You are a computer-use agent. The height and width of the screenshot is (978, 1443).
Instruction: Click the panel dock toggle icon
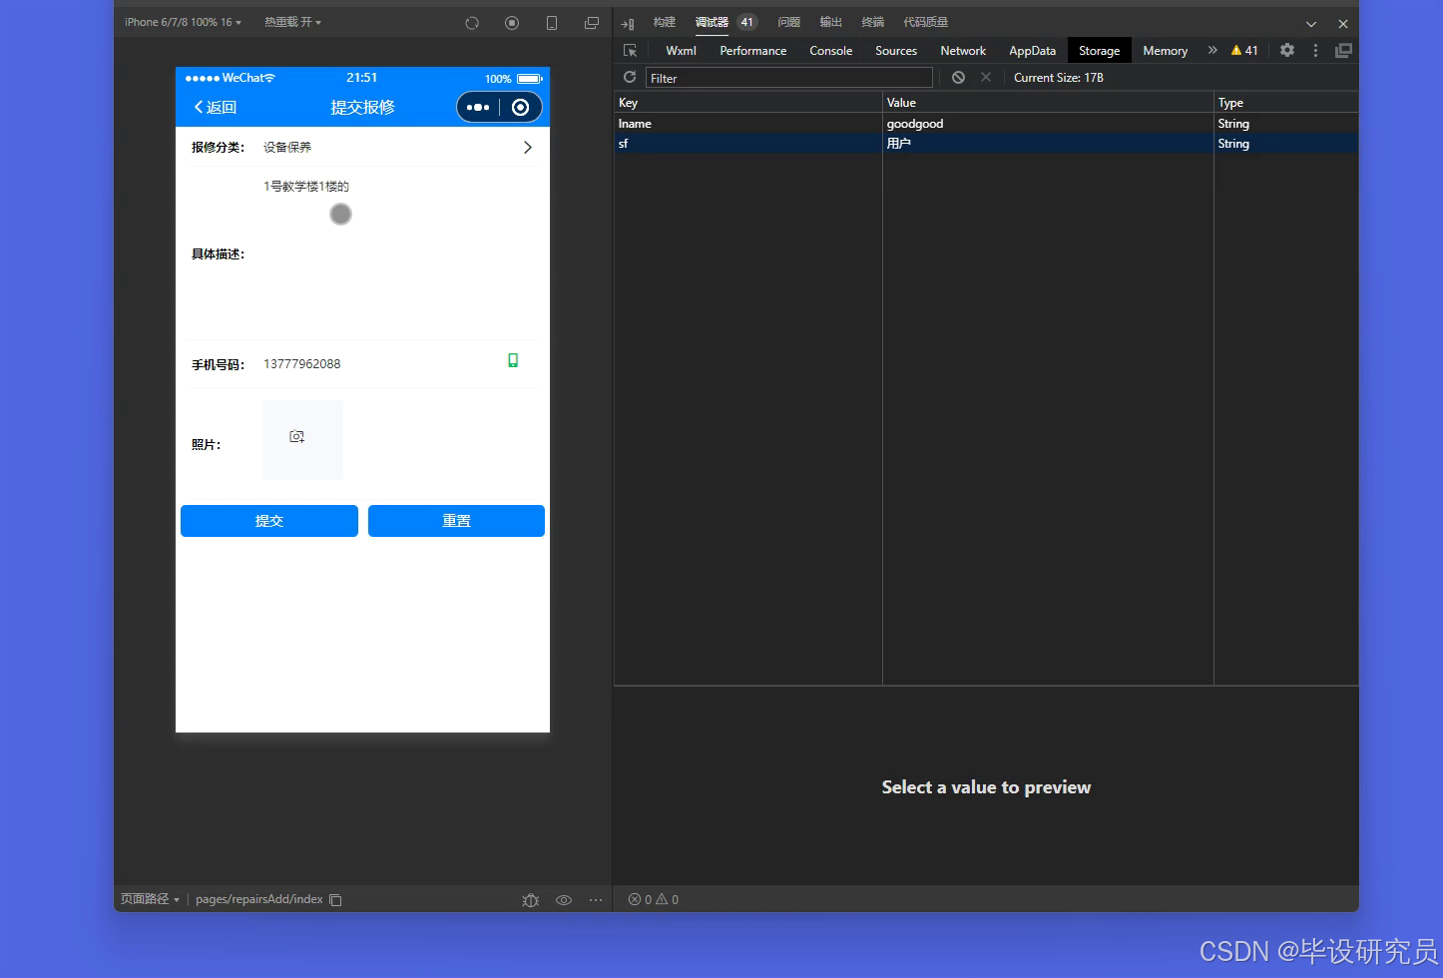tap(628, 23)
